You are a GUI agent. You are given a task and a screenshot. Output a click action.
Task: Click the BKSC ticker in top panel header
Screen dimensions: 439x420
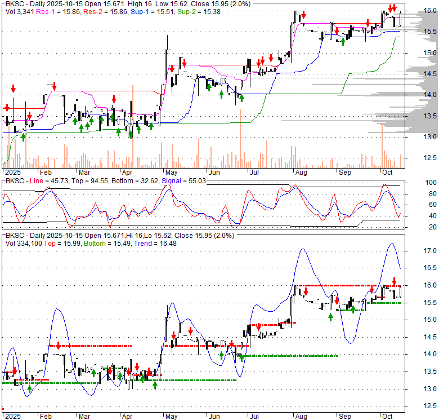click(x=15, y=3)
